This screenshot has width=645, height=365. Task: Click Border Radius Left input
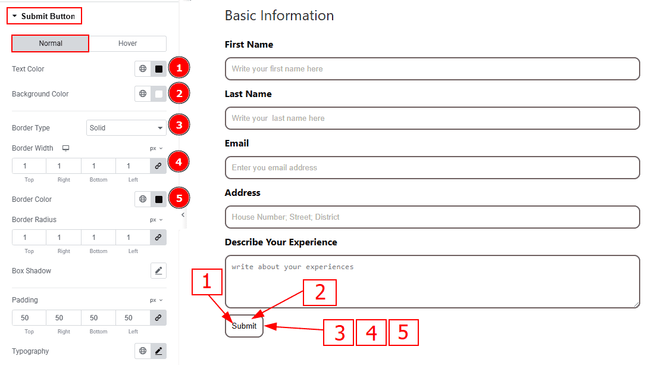coord(133,238)
